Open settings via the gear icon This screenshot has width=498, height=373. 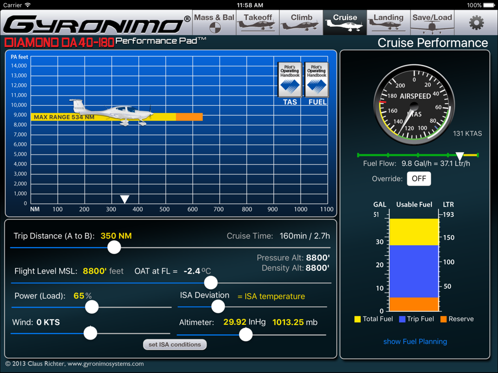(x=477, y=23)
